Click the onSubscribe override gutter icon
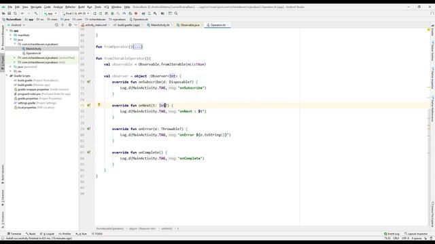Image resolution: width=435 pixels, height=244 pixels. [x=89, y=82]
